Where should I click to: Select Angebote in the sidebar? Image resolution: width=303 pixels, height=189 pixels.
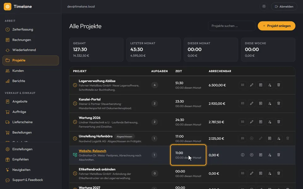31,101
